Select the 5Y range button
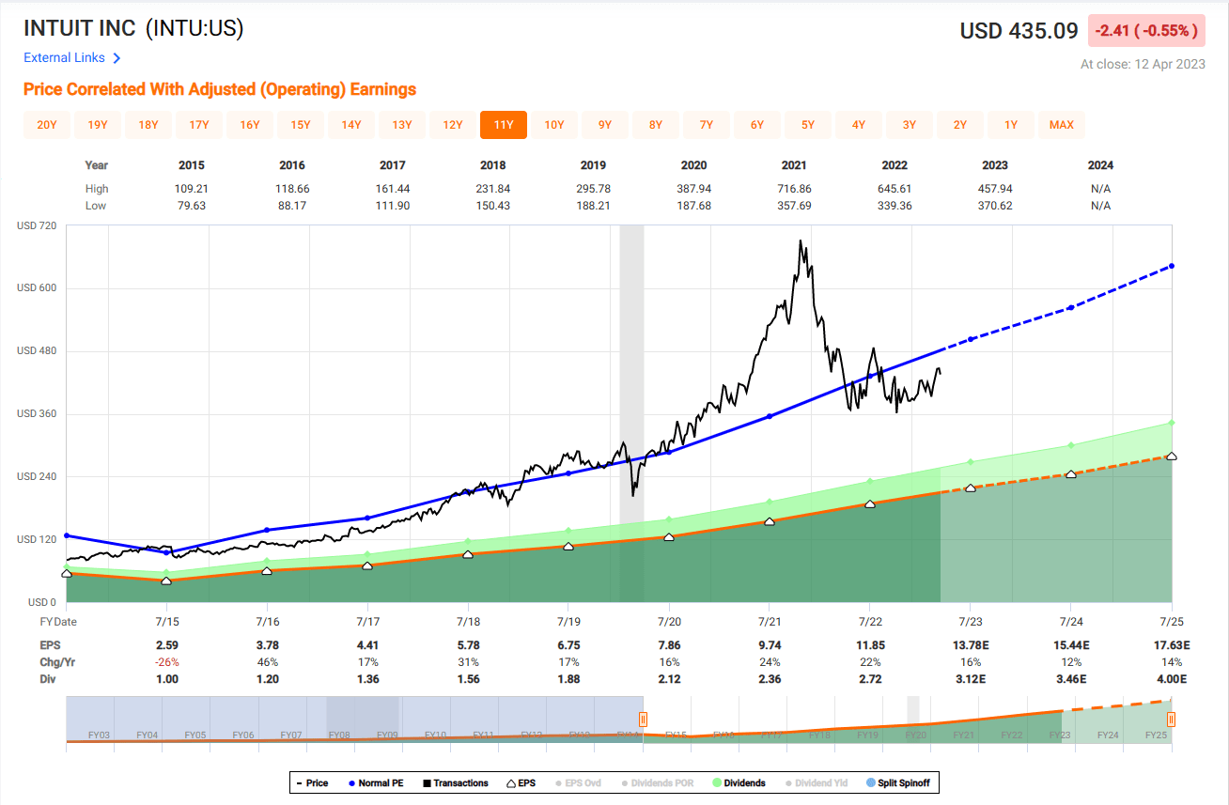 [x=807, y=123]
